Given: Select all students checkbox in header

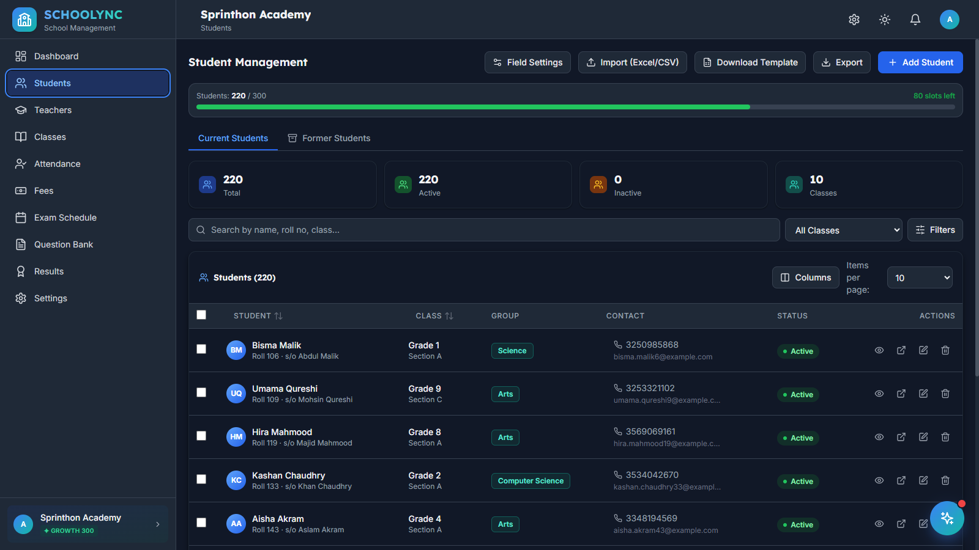Looking at the screenshot, I should tap(201, 315).
